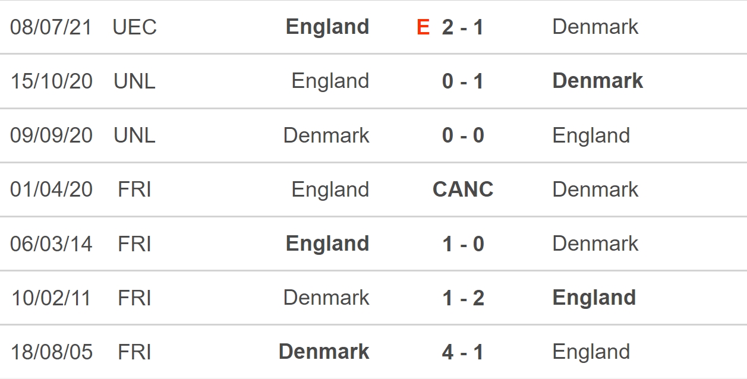
Task: Select bold Denmark in the 18/08/05 match
Action: tap(324, 352)
